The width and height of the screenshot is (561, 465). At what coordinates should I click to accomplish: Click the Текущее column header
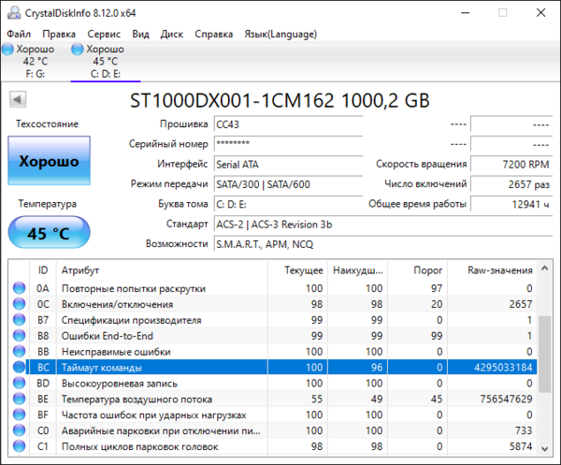tap(297, 269)
